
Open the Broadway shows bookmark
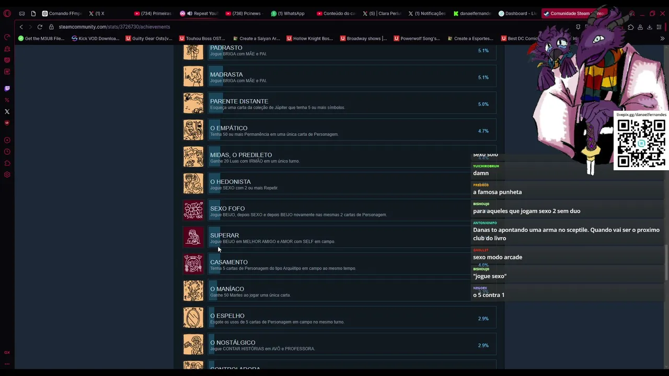pyautogui.click(x=363, y=38)
